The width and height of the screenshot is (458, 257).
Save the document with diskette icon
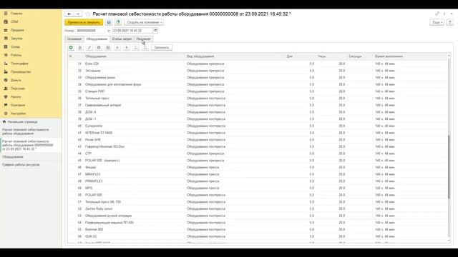click(x=109, y=22)
